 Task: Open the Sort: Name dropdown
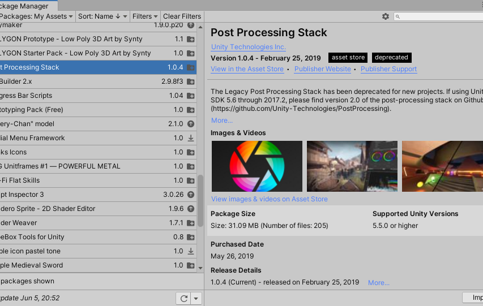click(x=102, y=16)
